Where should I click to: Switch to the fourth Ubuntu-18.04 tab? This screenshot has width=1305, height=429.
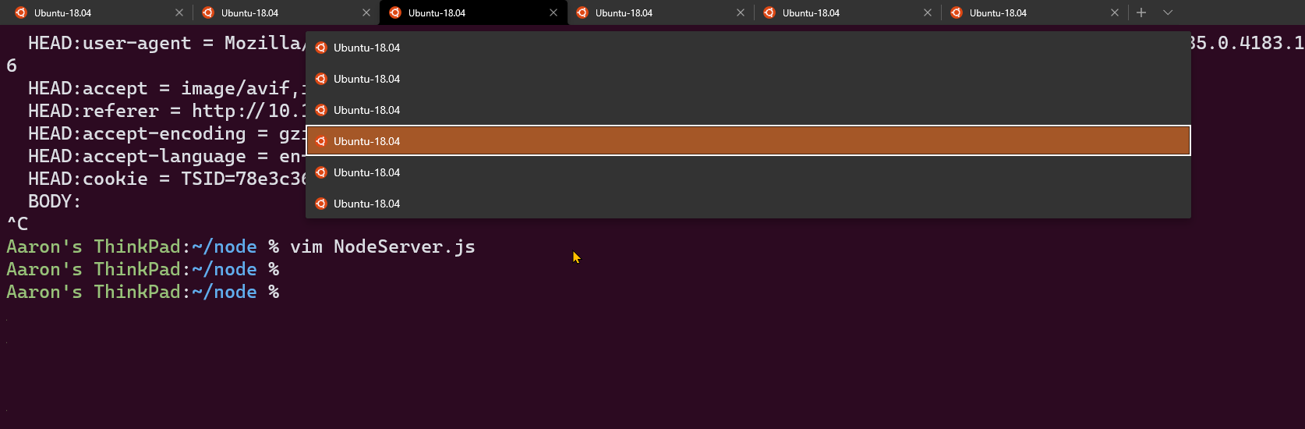pos(660,12)
